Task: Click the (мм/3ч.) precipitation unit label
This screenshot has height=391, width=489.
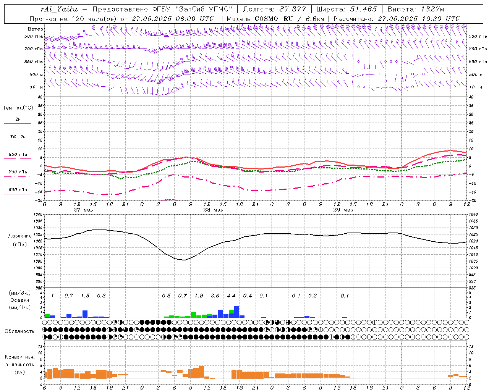Action: click(x=19, y=293)
